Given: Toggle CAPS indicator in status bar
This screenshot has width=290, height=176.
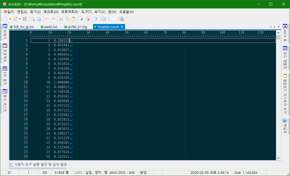Looking at the screenshot, I should (x=78, y=173).
